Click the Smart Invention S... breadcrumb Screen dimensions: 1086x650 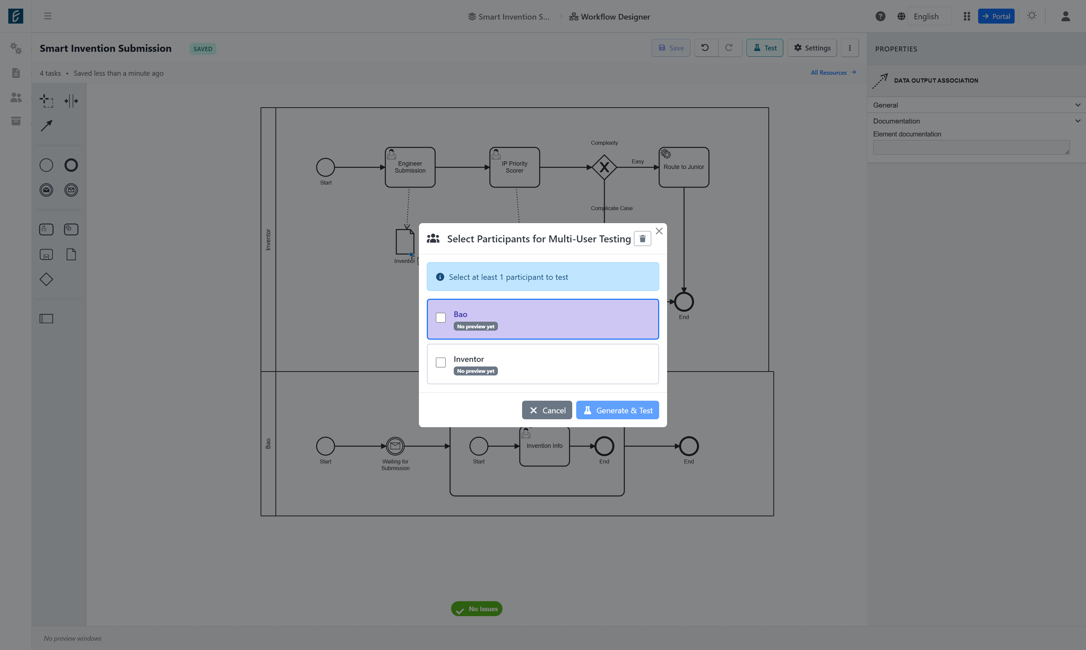click(x=508, y=17)
